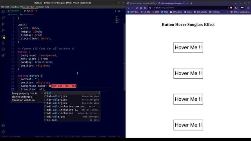Click the Run play icon in editor toolbar
Viewport: 251px width, 141px height.
coord(115,11)
